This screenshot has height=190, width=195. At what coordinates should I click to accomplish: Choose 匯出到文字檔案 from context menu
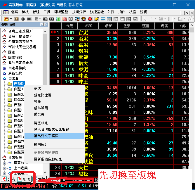(46, 136)
